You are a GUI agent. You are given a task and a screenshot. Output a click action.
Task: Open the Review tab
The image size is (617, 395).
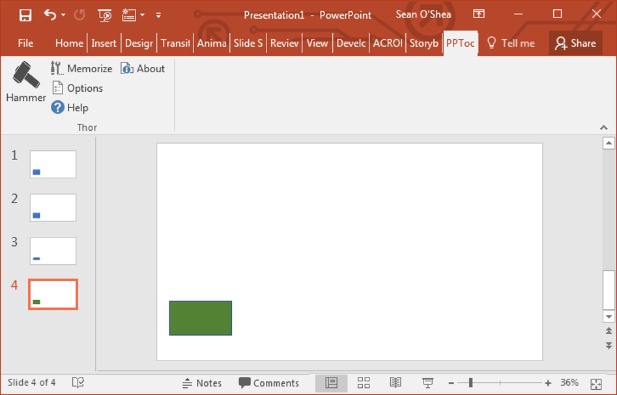(285, 43)
